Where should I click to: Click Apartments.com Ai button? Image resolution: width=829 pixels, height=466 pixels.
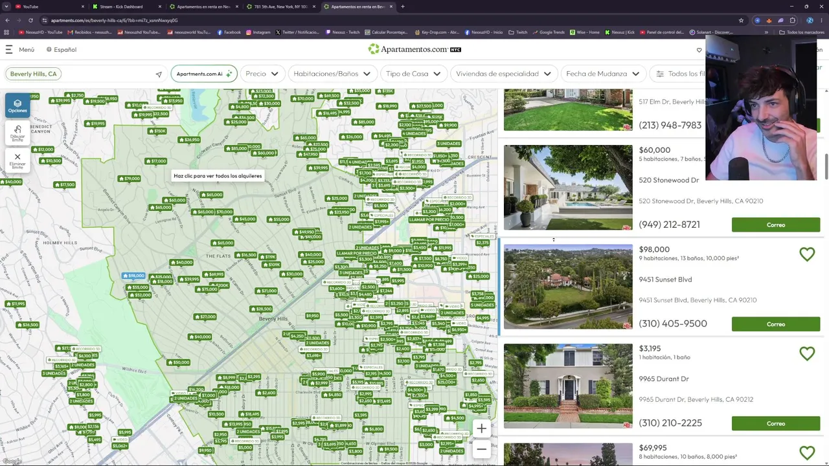pyautogui.click(x=203, y=74)
